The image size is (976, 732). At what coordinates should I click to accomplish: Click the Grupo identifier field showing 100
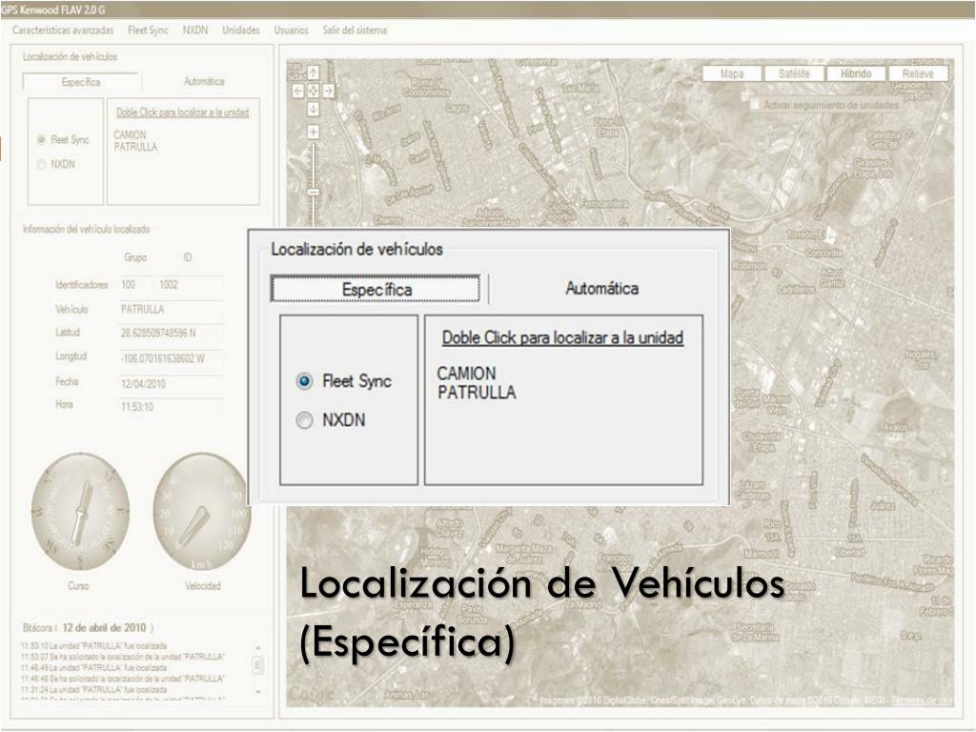tap(134, 284)
